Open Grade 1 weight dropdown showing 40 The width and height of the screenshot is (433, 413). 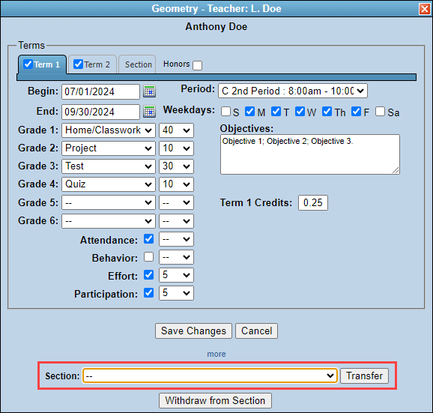coord(176,130)
